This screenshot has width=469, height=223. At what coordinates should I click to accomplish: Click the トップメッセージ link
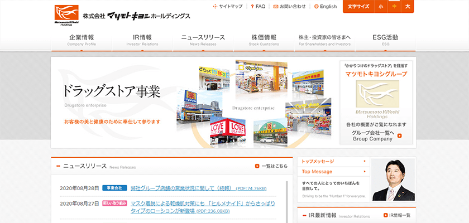(x=317, y=161)
